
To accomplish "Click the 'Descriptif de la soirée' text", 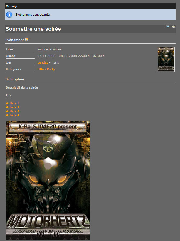I will pos(22,87).
